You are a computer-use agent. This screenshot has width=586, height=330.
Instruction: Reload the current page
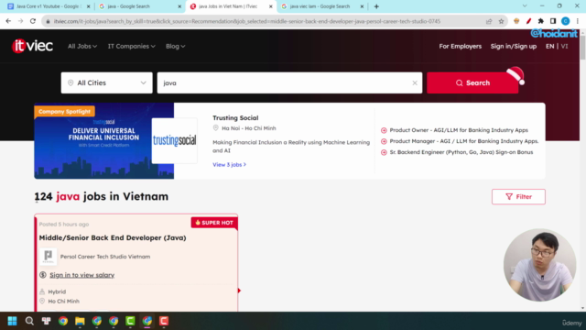(x=33, y=21)
